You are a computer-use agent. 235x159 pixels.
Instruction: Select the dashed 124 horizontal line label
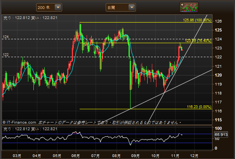(x=6, y=37)
